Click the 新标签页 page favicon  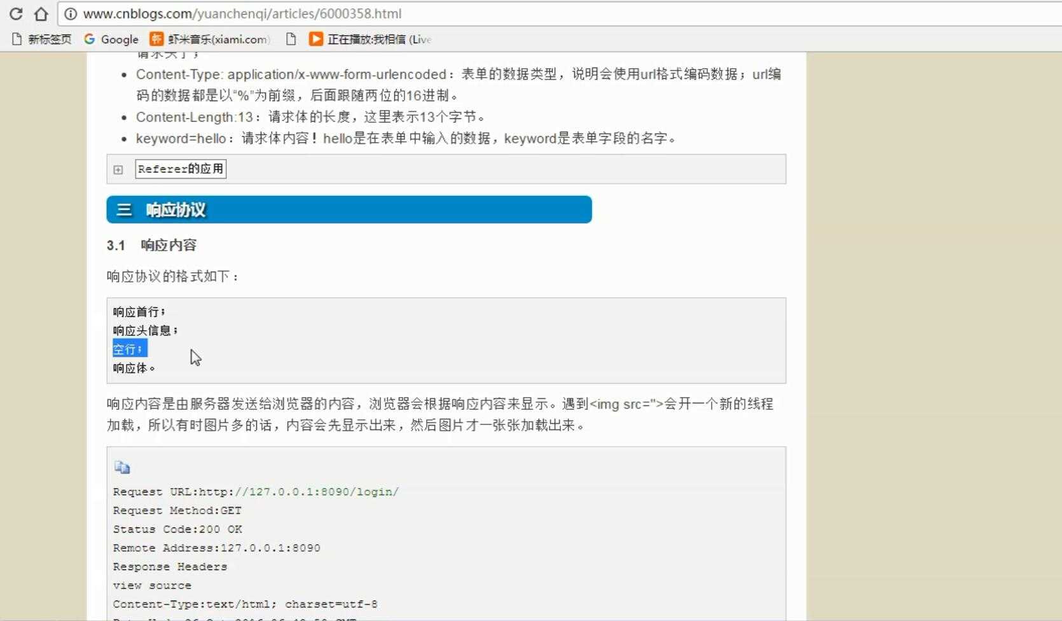point(18,39)
